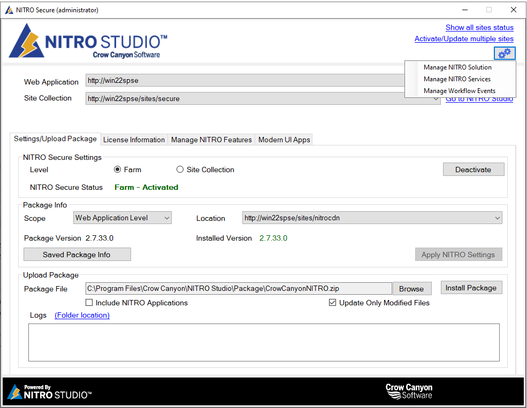Image resolution: width=527 pixels, height=408 pixels.
Task: Minimize the NITRO Secure window
Action: pyautogui.click(x=465, y=10)
